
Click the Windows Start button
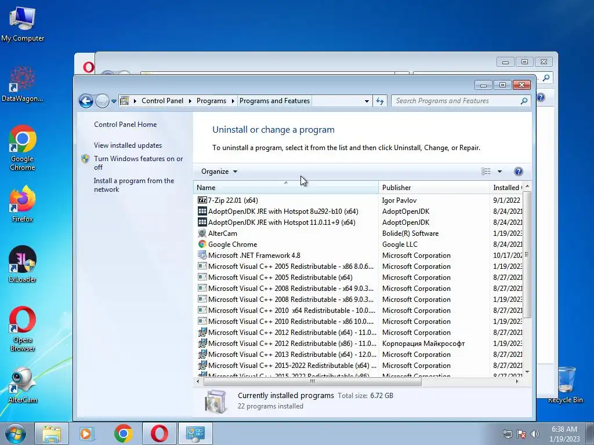16,433
